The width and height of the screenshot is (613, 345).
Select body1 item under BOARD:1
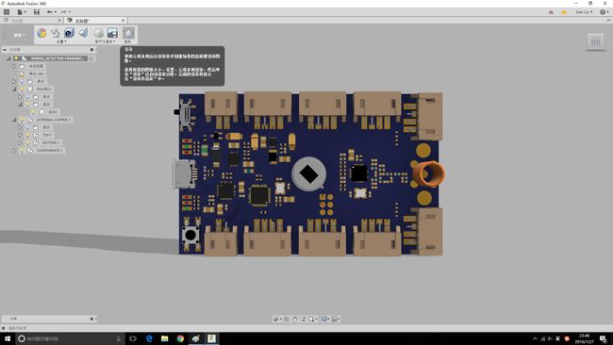click(53, 112)
